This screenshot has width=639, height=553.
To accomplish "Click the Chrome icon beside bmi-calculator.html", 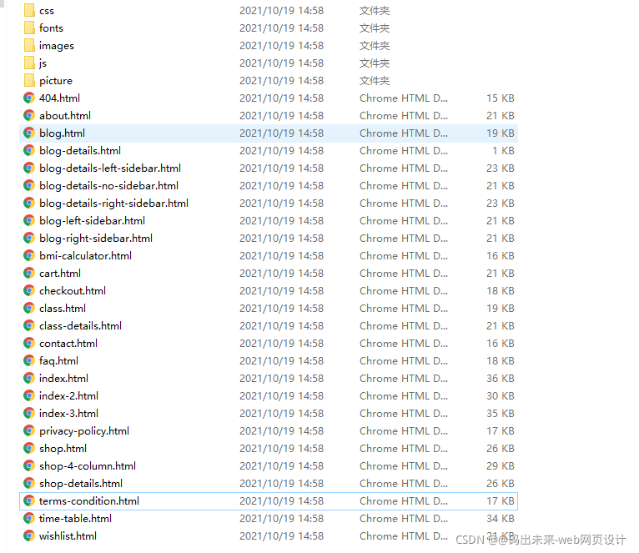I will coord(29,255).
